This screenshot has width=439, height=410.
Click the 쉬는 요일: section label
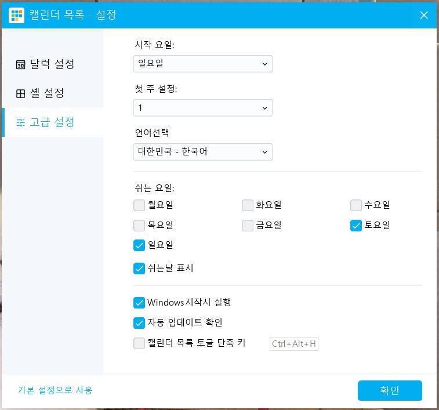pos(154,188)
